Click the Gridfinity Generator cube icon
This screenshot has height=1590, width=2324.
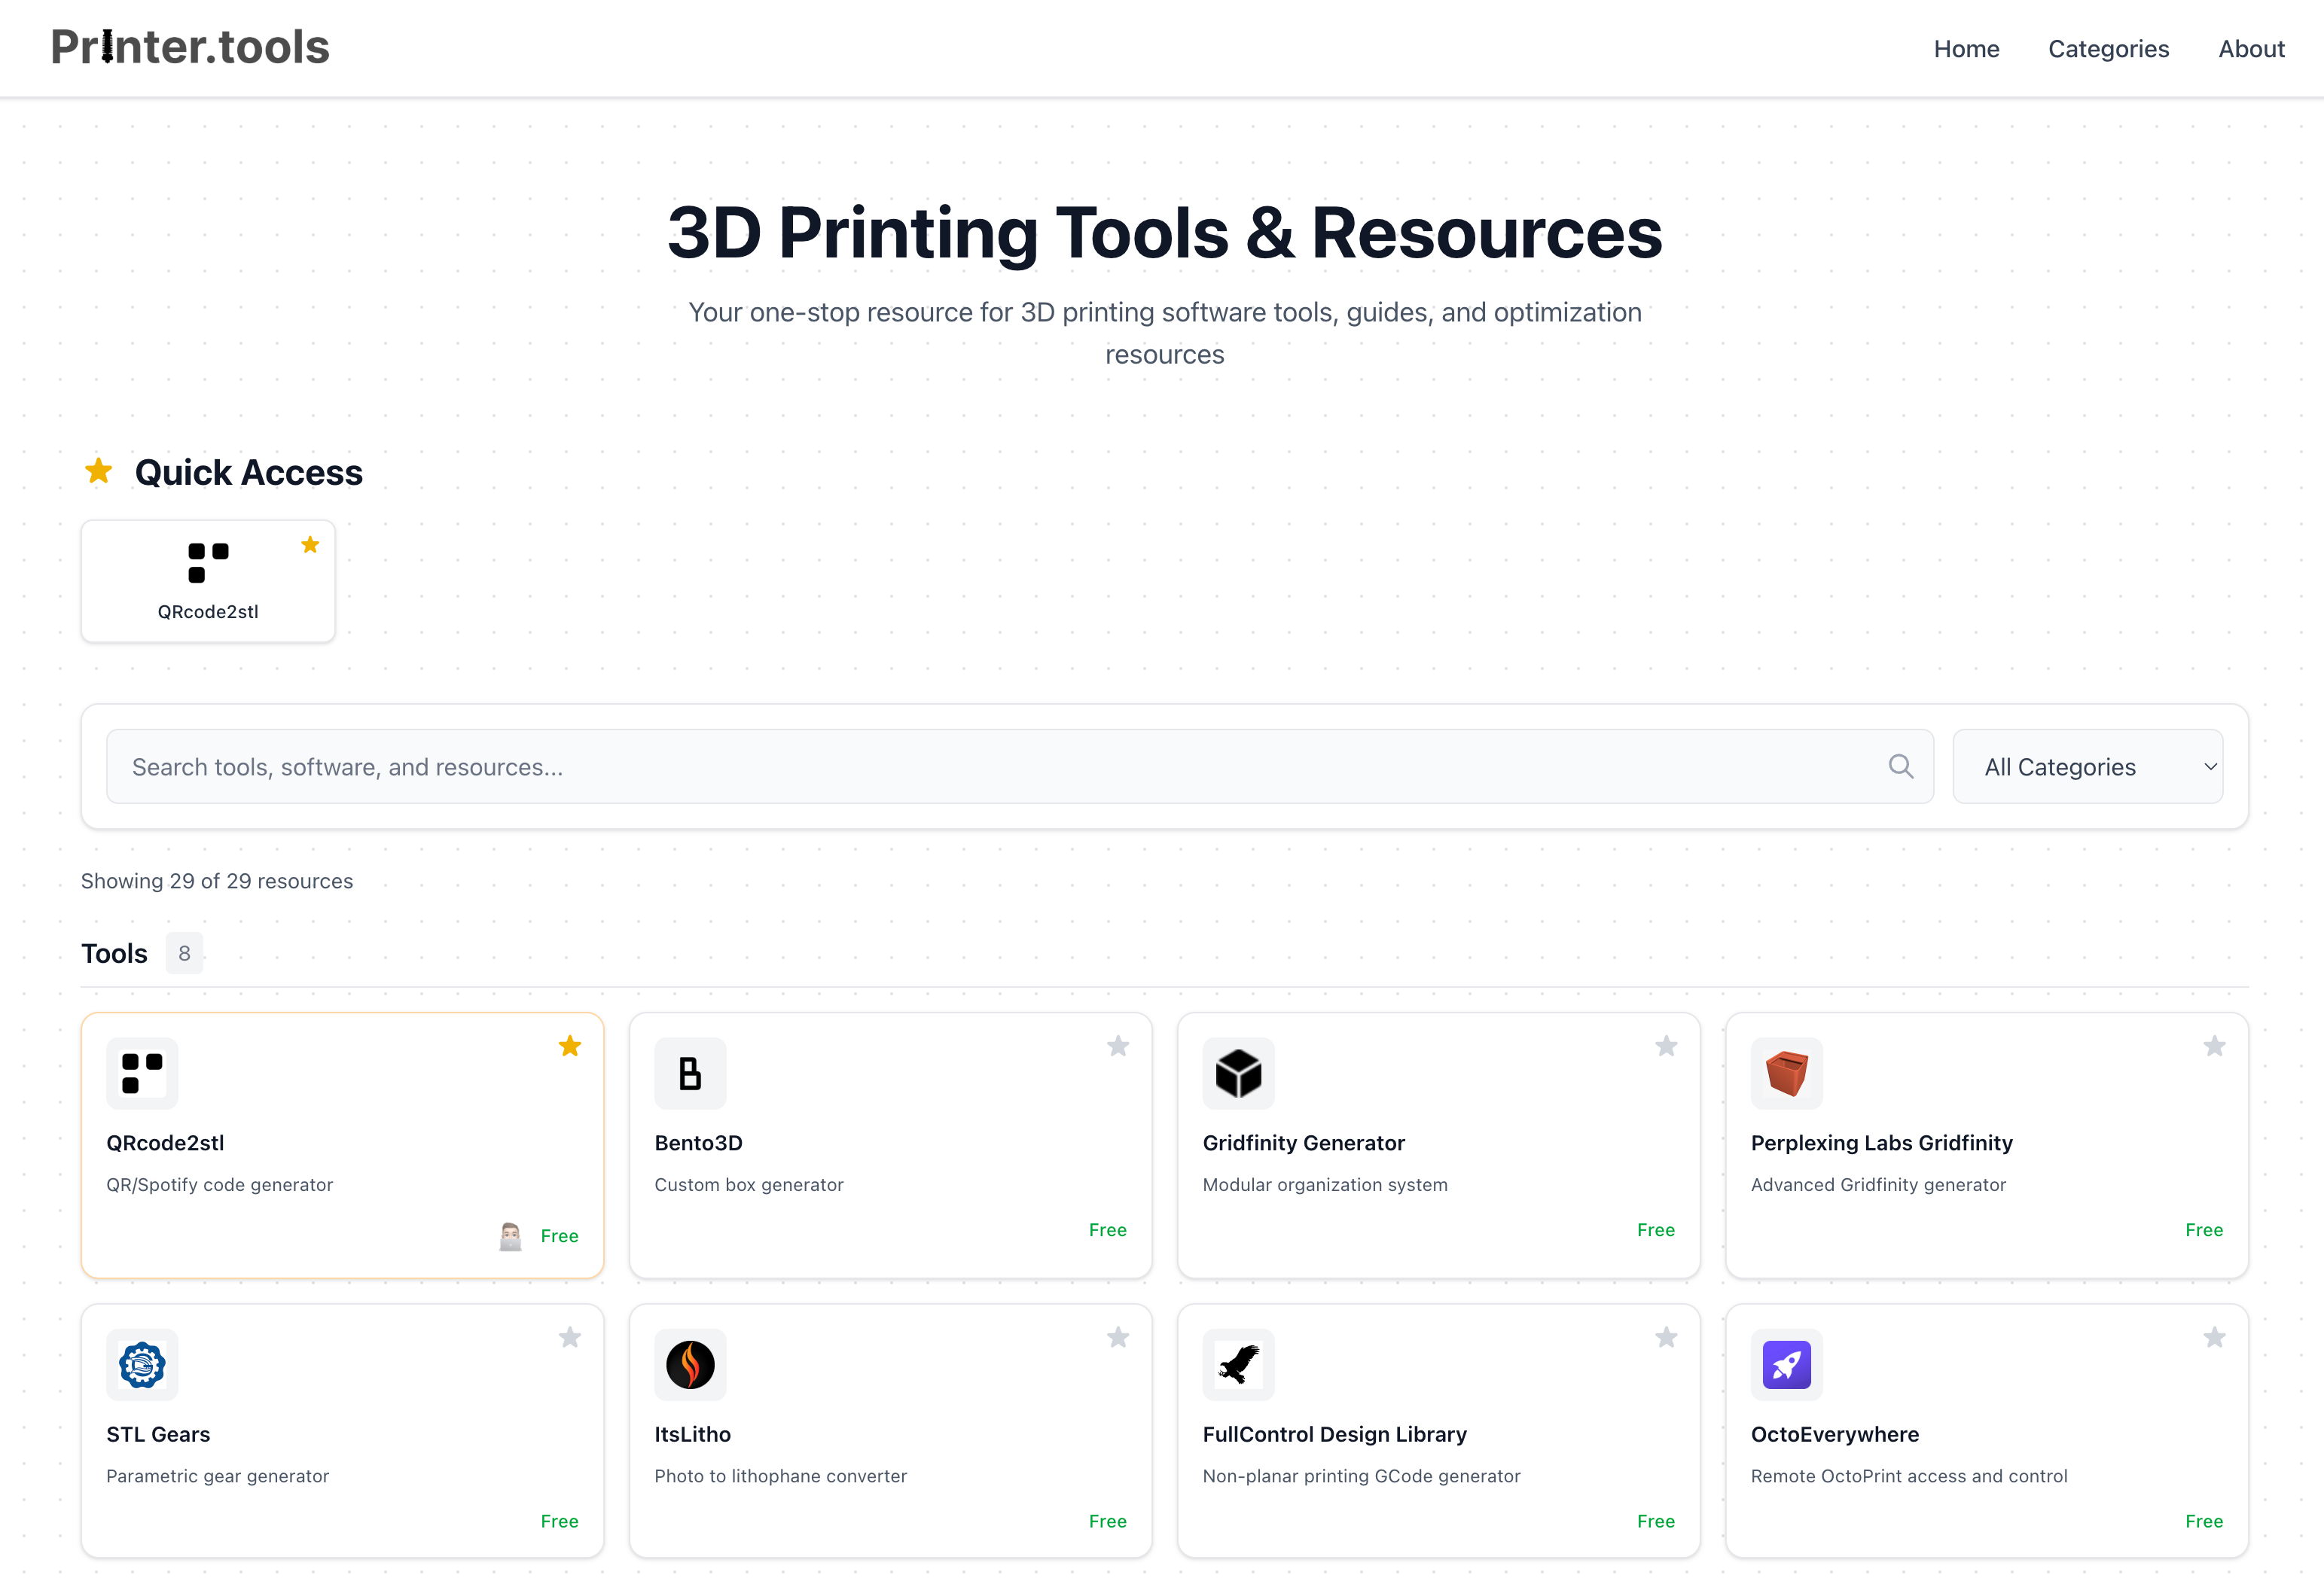[1238, 1074]
